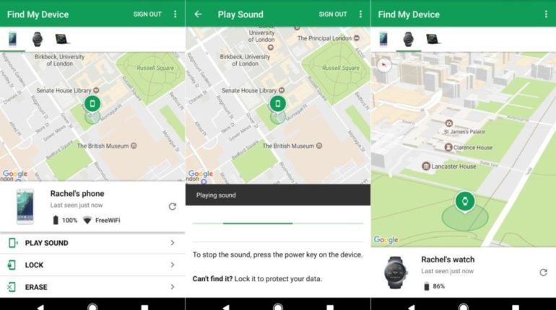This screenshot has width=556, height=310.
Task: Open overflow menu next to first SIGN OUT
Action: 175,14
